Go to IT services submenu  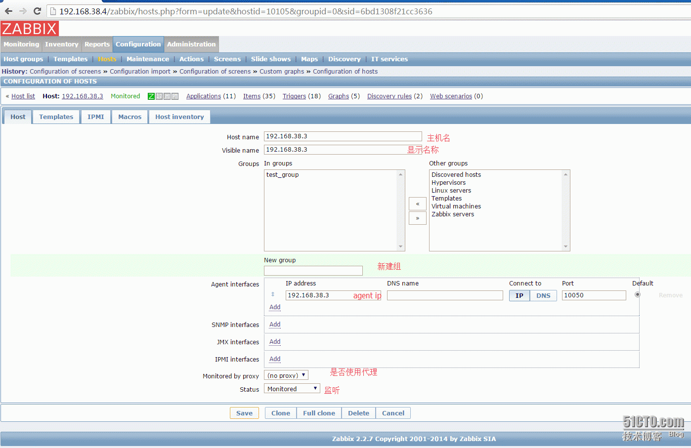(x=389, y=59)
